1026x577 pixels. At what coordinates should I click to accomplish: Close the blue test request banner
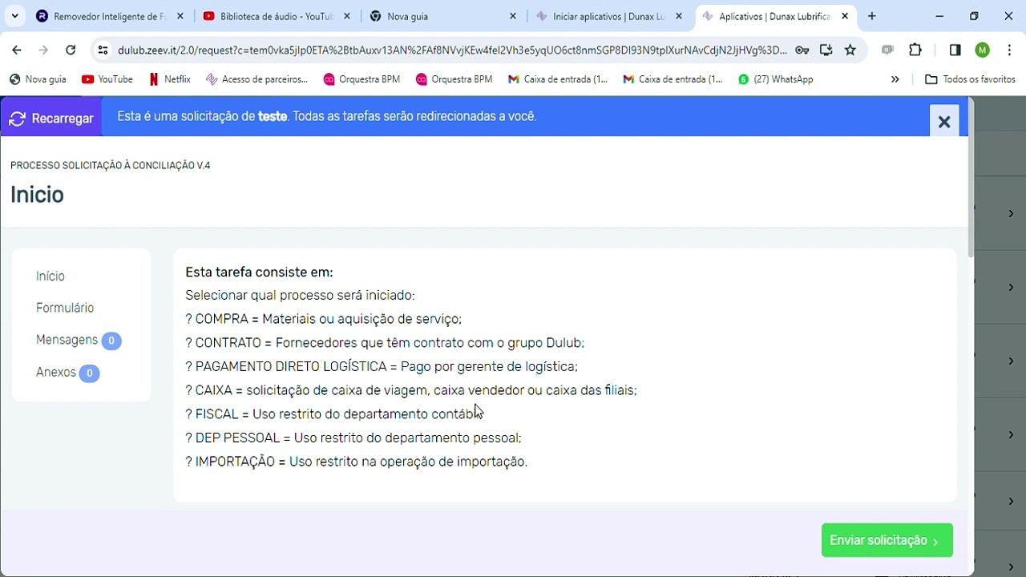[944, 122]
